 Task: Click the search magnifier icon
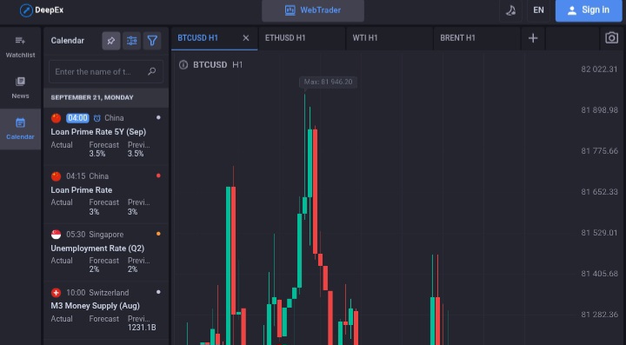click(x=151, y=72)
